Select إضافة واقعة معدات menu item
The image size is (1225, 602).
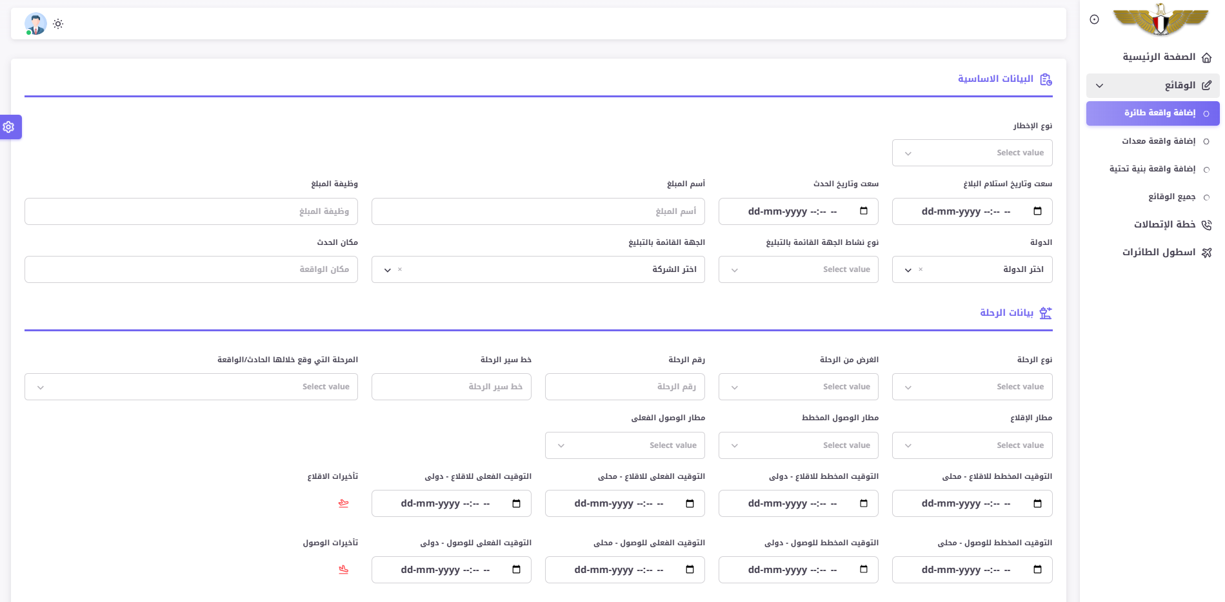tap(1158, 141)
